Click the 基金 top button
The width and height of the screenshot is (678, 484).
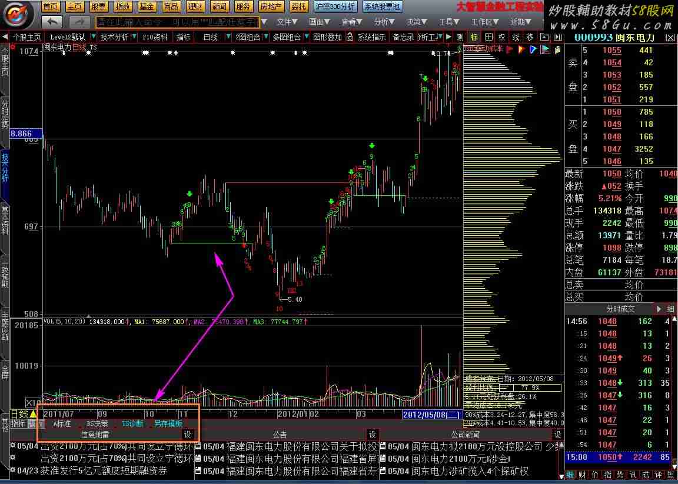147,6
